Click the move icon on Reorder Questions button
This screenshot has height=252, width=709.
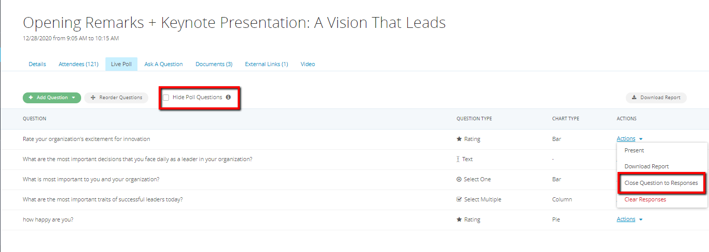point(93,98)
